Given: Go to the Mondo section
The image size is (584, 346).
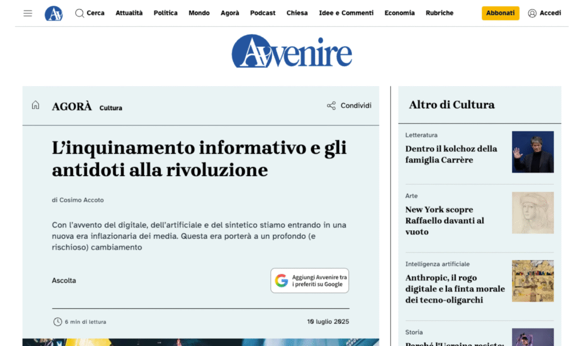Looking at the screenshot, I should pyautogui.click(x=199, y=13).
